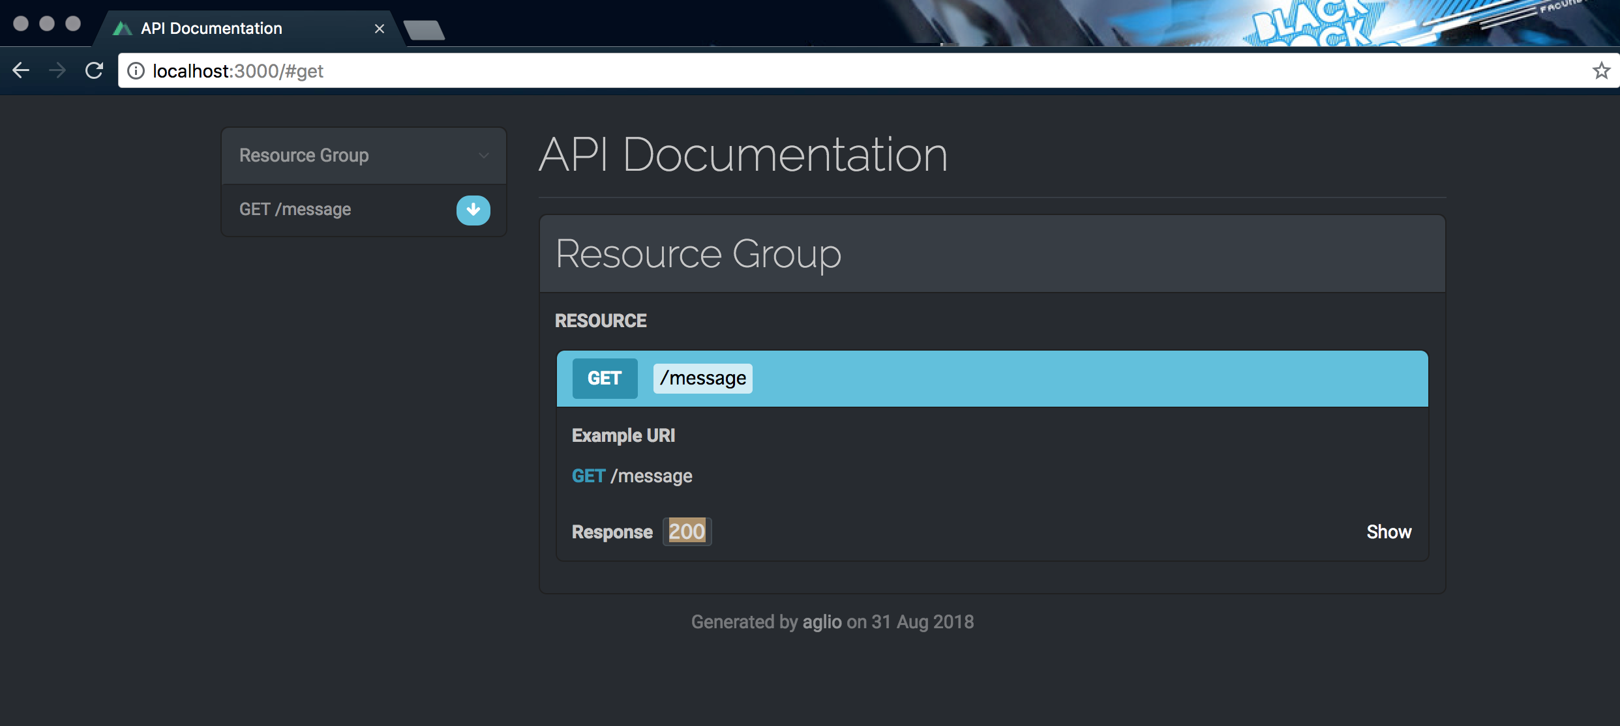This screenshot has height=726, width=1620.
Task: Click the /message path label in the blue bar
Action: (702, 378)
